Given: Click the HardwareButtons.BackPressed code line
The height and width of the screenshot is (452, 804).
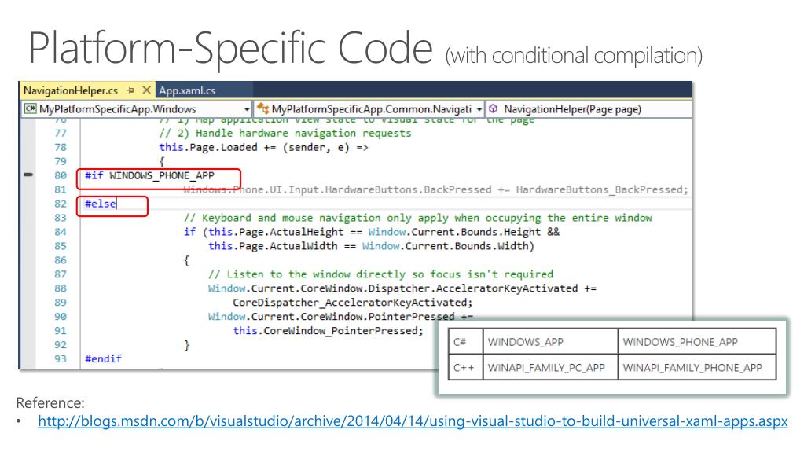Looking at the screenshot, I should coord(436,189).
